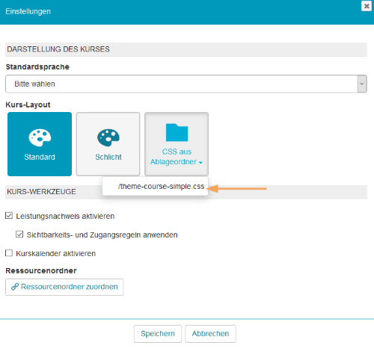Close the Einstellungen dialog with X

point(367,6)
